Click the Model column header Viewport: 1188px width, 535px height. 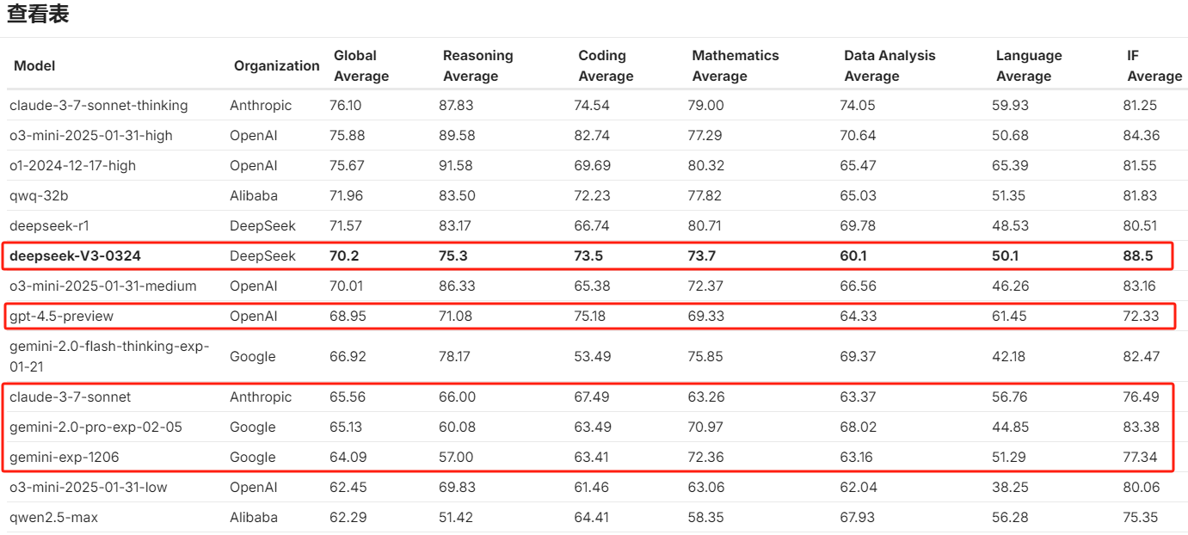(34, 65)
